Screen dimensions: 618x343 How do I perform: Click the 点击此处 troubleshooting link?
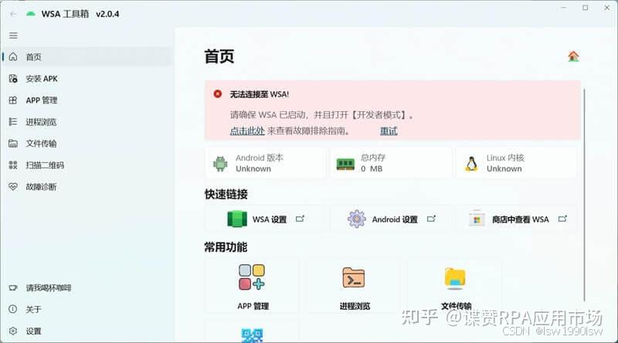point(247,131)
